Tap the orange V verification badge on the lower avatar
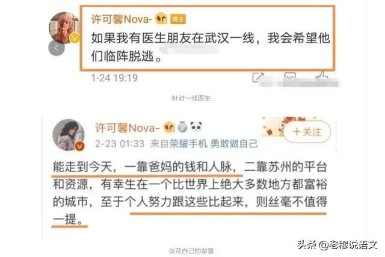The height and width of the screenshot is (257, 385). click(x=79, y=146)
